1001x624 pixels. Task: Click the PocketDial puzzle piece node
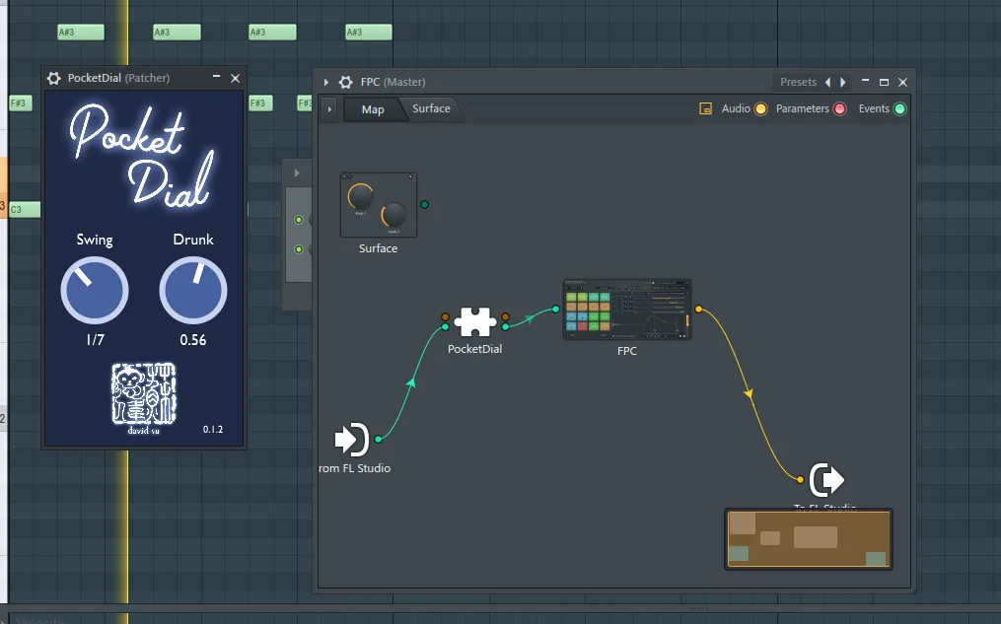[475, 321]
